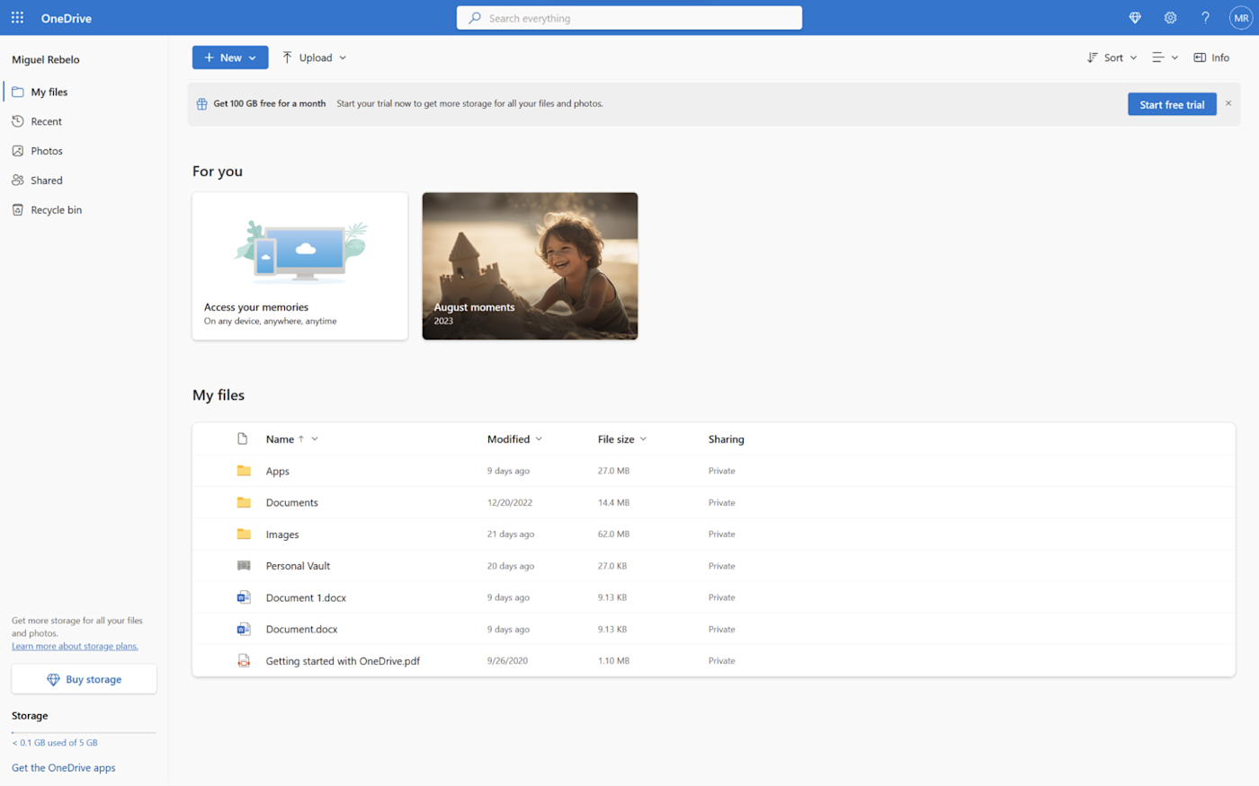Open the Settings gear icon
This screenshot has height=786, width=1259.
point(1170,18)
